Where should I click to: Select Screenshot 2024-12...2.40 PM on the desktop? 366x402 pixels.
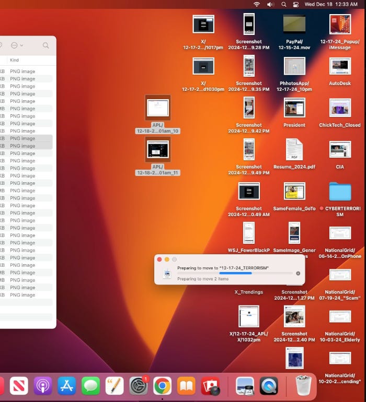click(x=294, y=316)
